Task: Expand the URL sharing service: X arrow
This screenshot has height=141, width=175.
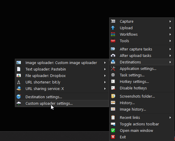Action: pos(105,88)
